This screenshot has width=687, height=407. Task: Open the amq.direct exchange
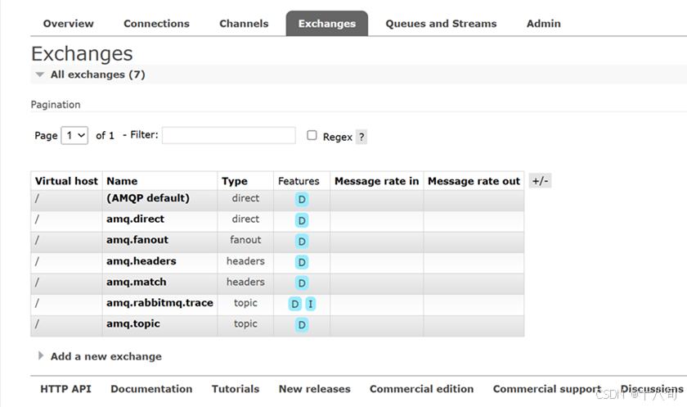tap(136, 219)
